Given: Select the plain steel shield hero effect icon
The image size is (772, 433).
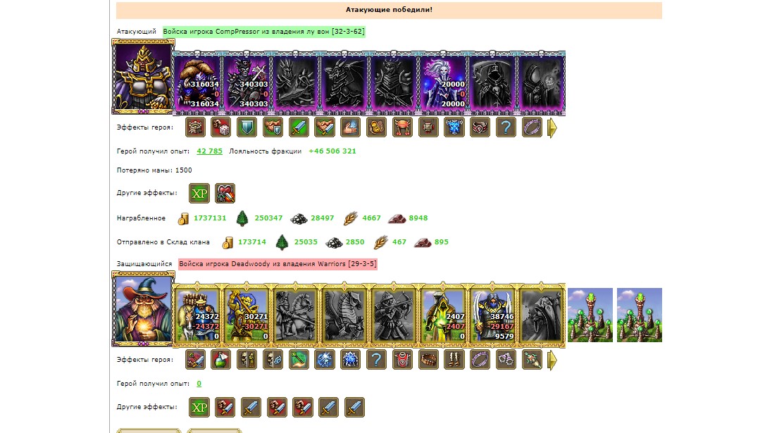Looking at the screenshot, I should point(247,127).
